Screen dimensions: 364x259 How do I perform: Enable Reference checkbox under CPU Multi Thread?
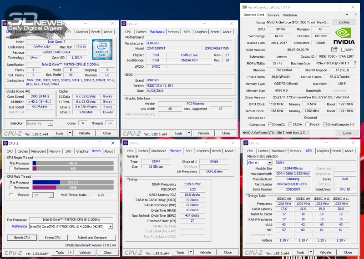pos(11,187)
